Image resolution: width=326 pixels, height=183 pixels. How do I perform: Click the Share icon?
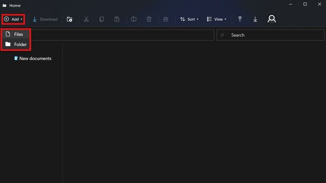point(166,19)
